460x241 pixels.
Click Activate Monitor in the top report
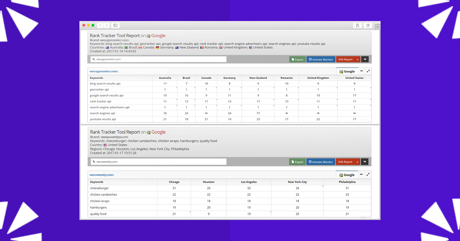[321, 59]
